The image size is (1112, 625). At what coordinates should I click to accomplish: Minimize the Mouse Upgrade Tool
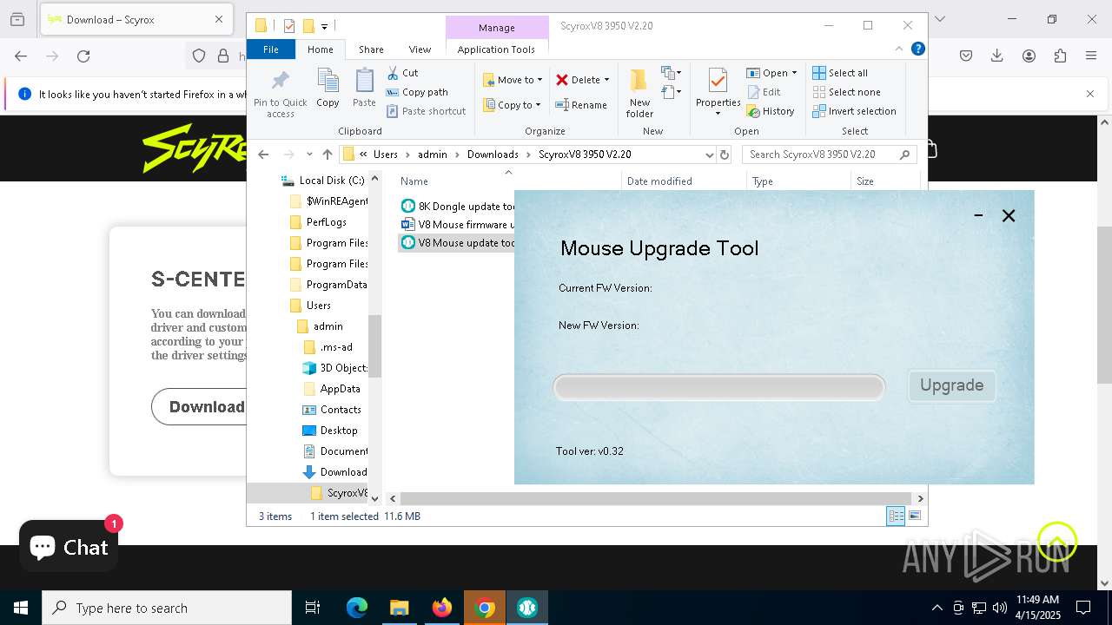point(978,215)
